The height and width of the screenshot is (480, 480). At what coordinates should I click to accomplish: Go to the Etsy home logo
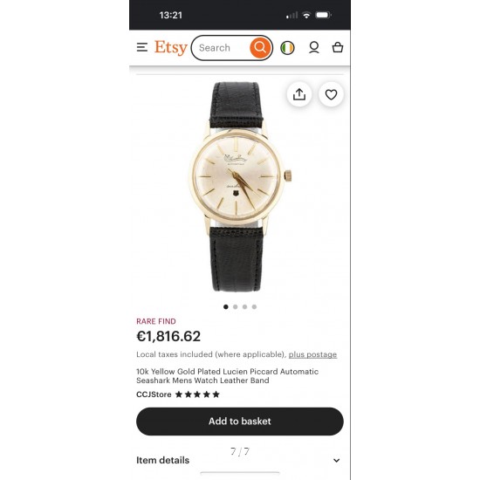[x=170, y=48]
